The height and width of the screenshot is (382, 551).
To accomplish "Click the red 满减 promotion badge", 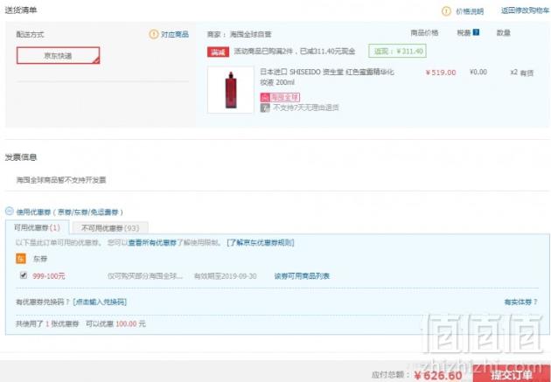I will [x=219, y=52].
